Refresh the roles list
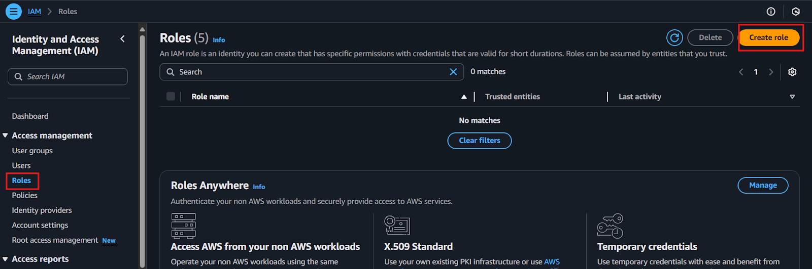The image size is (812, 269). click(674, 37)
